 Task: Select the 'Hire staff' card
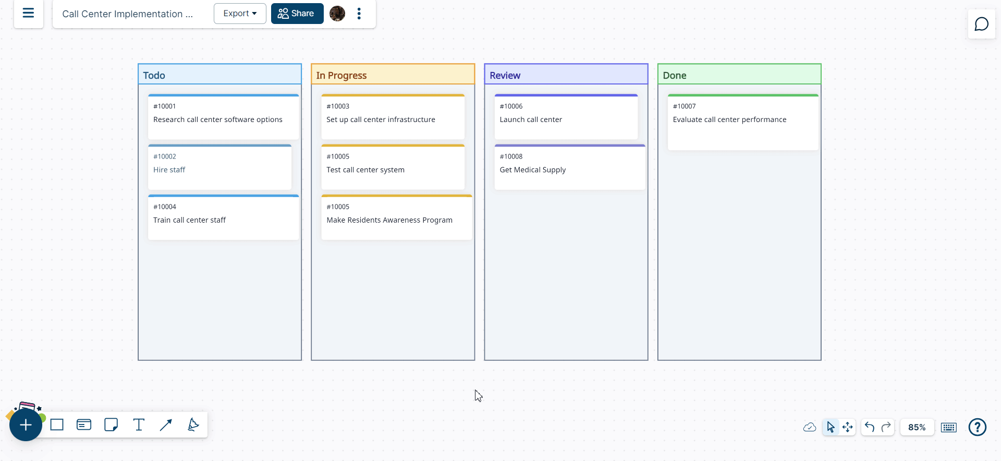point(219,167)
